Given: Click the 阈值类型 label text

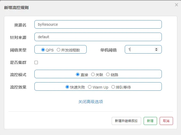Looking at the screenshot, I should pyautogui.click(x=18, y=50).
